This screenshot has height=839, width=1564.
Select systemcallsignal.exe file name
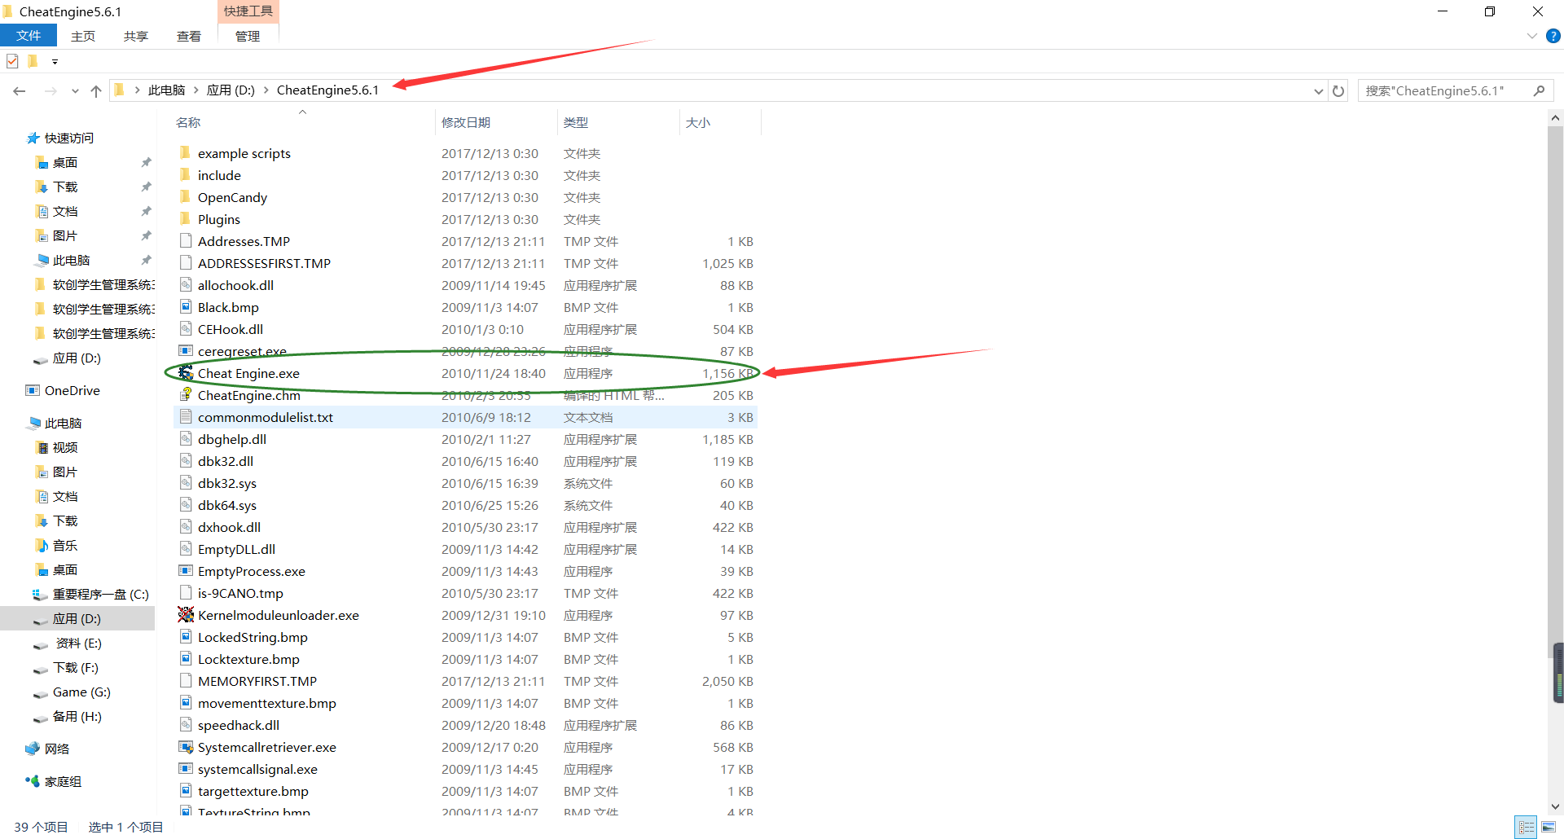point(257,769)
